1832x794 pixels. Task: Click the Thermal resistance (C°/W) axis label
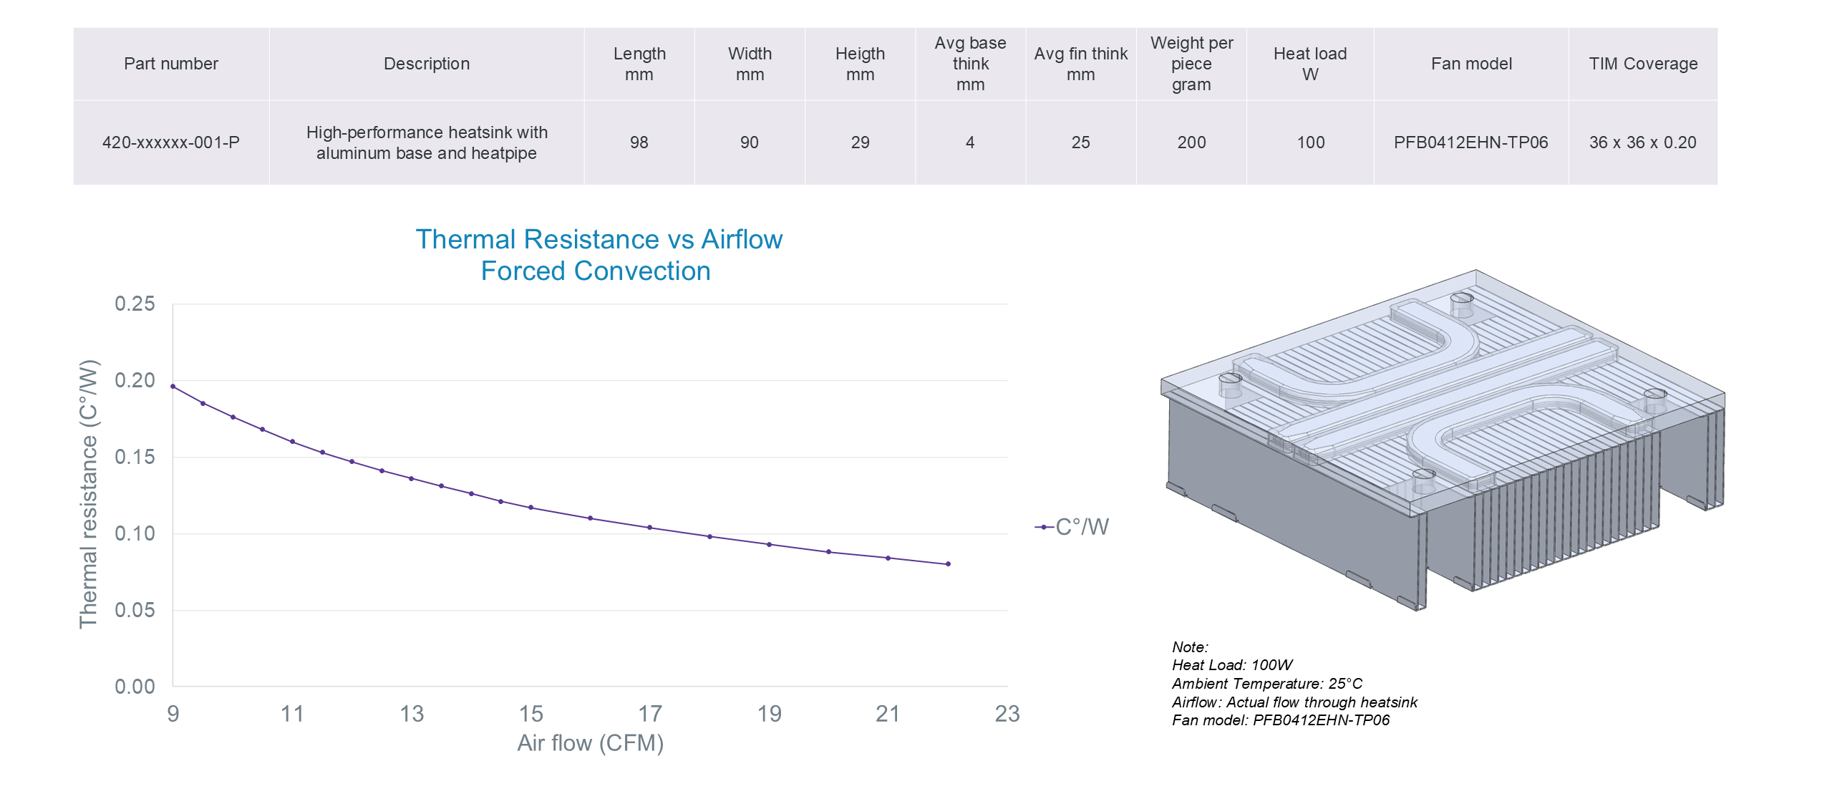pyautogui.click(x=88, y=494)
